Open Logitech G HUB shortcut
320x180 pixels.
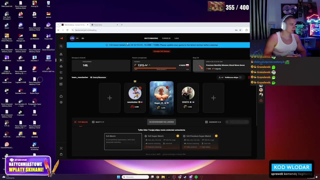click(x=20, y=80)
